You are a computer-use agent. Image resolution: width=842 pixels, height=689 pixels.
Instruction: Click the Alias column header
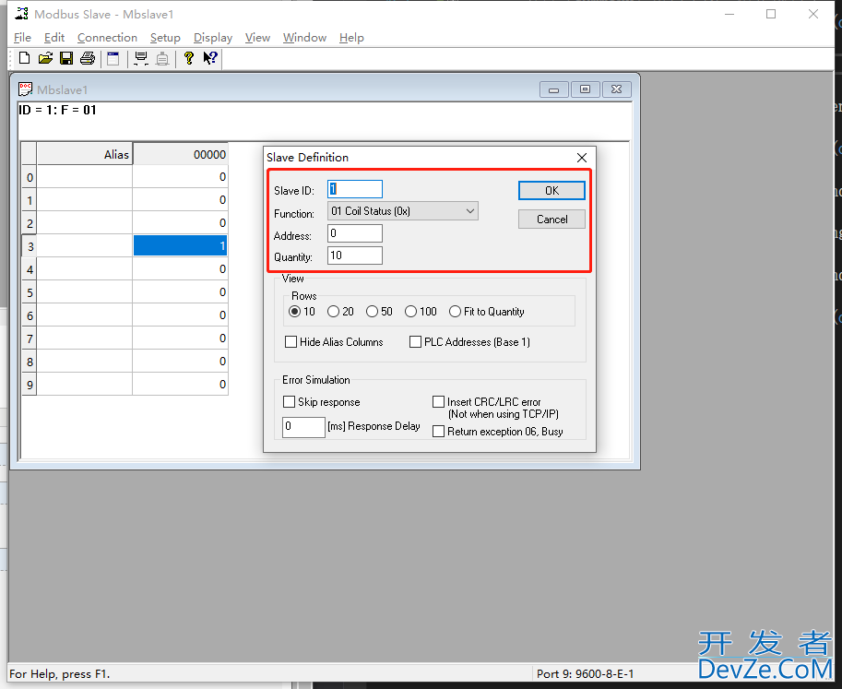coord(84,155)
